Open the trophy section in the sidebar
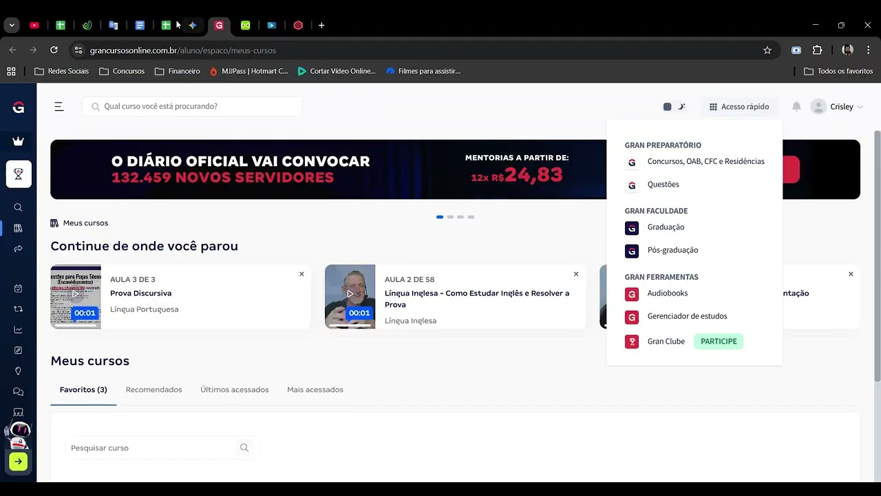Viewport: 881px width, 496px height. click(19, 175)
